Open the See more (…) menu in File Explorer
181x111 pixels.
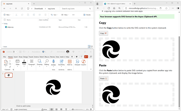pos(73,15)
